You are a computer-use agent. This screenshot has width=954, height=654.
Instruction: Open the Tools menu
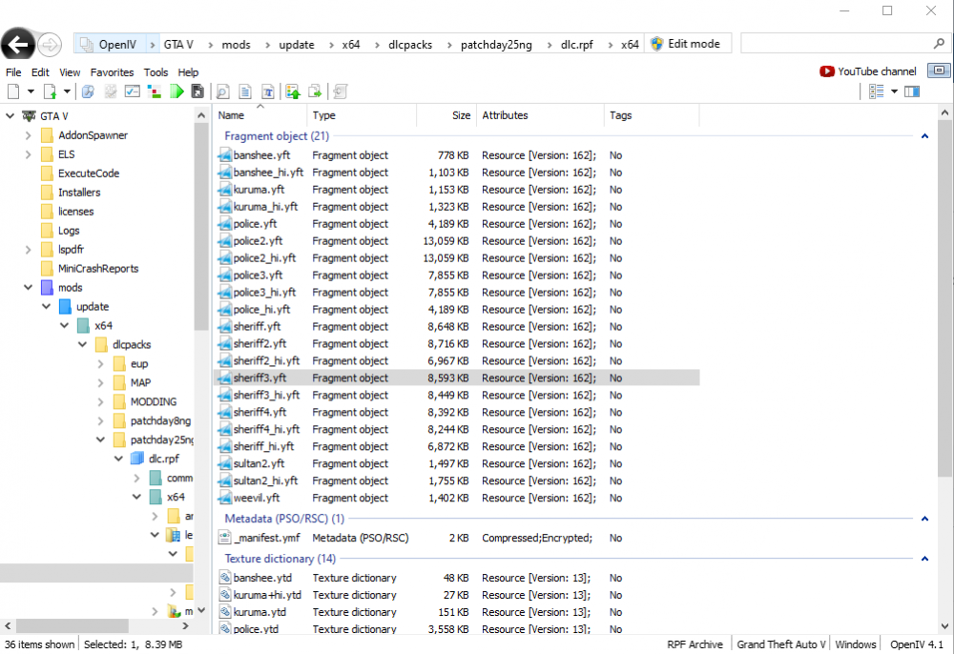pyautogui.click(x=156, y=72)
